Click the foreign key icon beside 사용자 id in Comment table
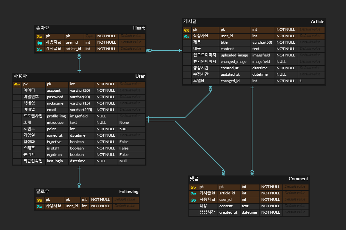346x230 pixels. [193, 200]
